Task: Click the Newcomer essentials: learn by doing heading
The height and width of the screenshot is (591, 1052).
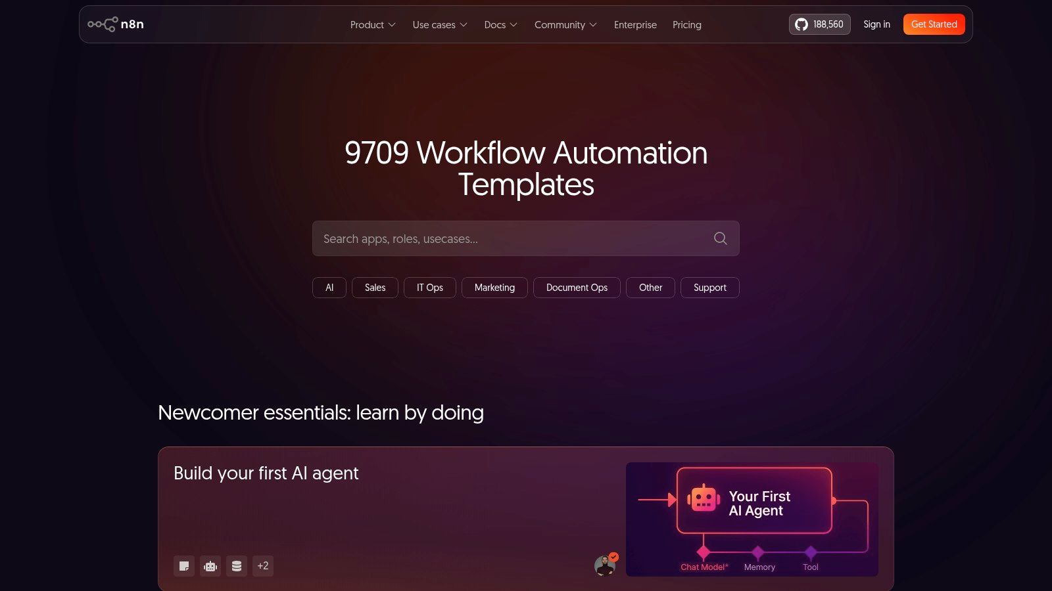Action: 321,412
